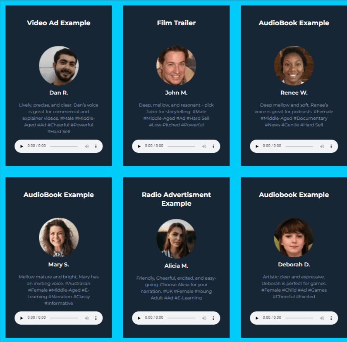Play John M.'s film trailer audio

click(139, 146)
